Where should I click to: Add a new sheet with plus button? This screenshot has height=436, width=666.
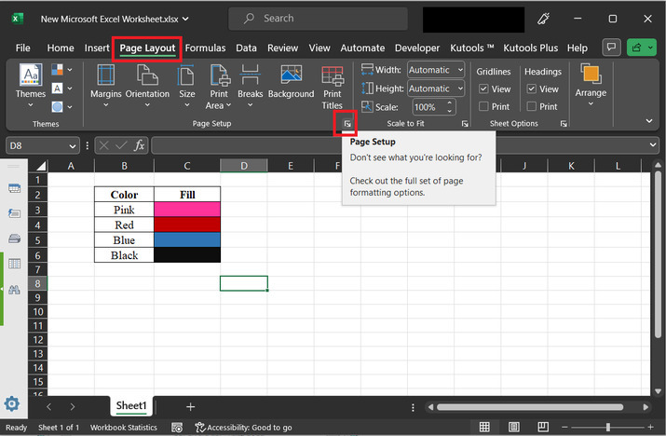click(190, 407)
